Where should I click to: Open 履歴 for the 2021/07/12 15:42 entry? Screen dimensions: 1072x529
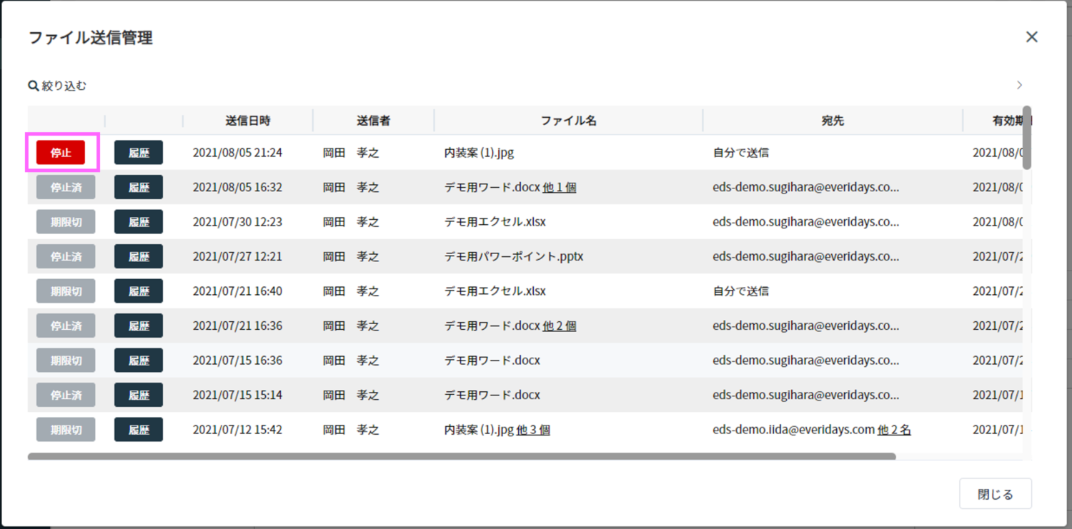138,429
